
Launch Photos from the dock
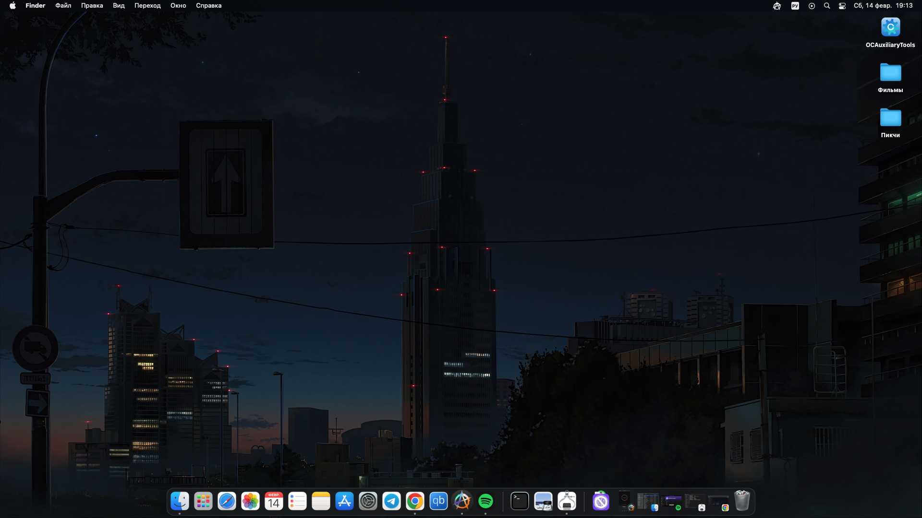(250, 501)
